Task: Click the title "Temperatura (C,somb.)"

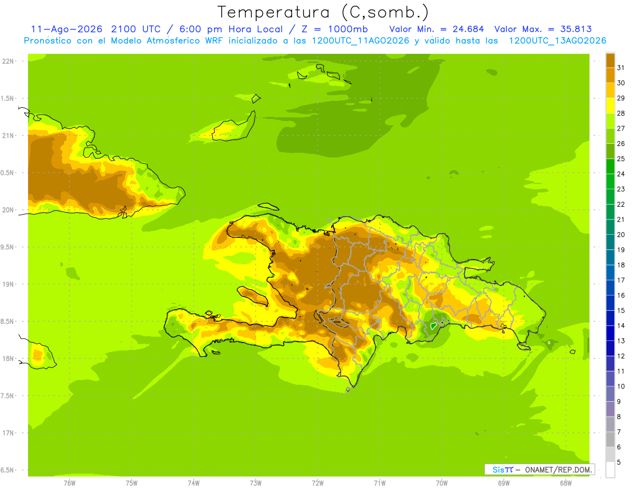Action: pyautogui.click(x=323, y=12)
